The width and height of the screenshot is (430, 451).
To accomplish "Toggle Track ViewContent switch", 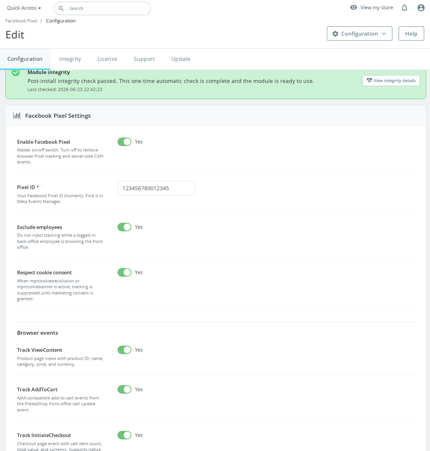I will 124,350.
